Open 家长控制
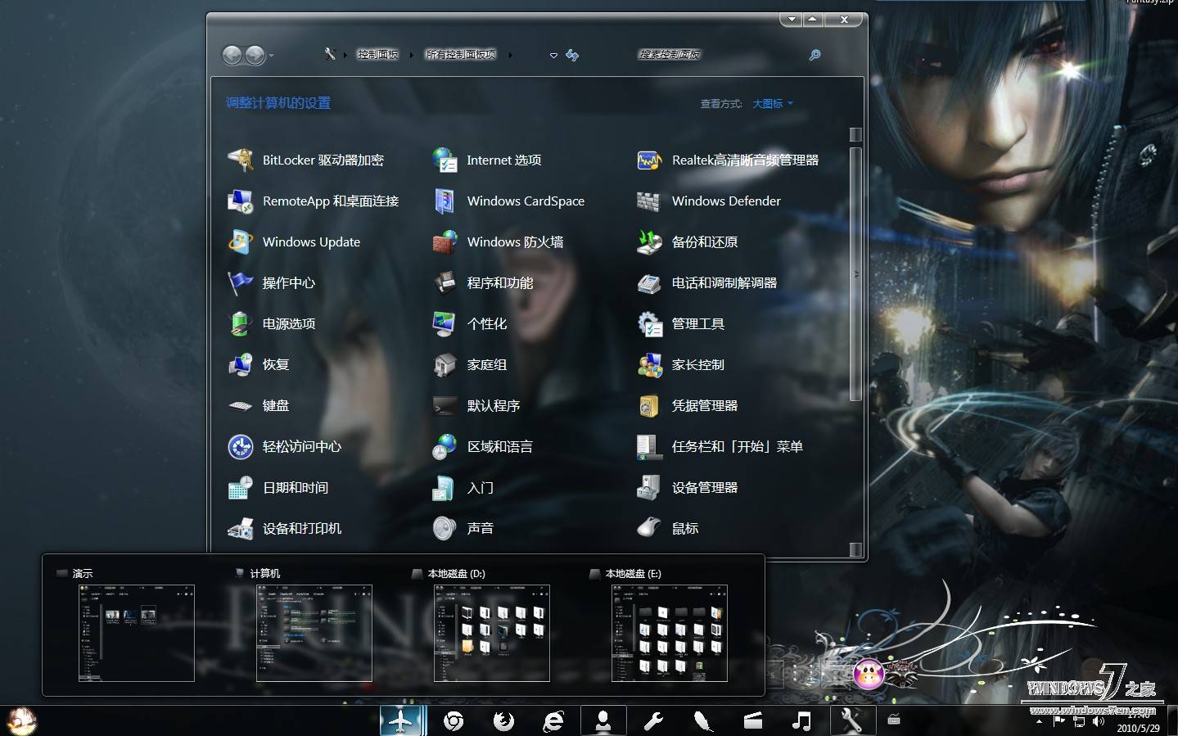Screen dimensions: 1178x736 coord(680,364)
